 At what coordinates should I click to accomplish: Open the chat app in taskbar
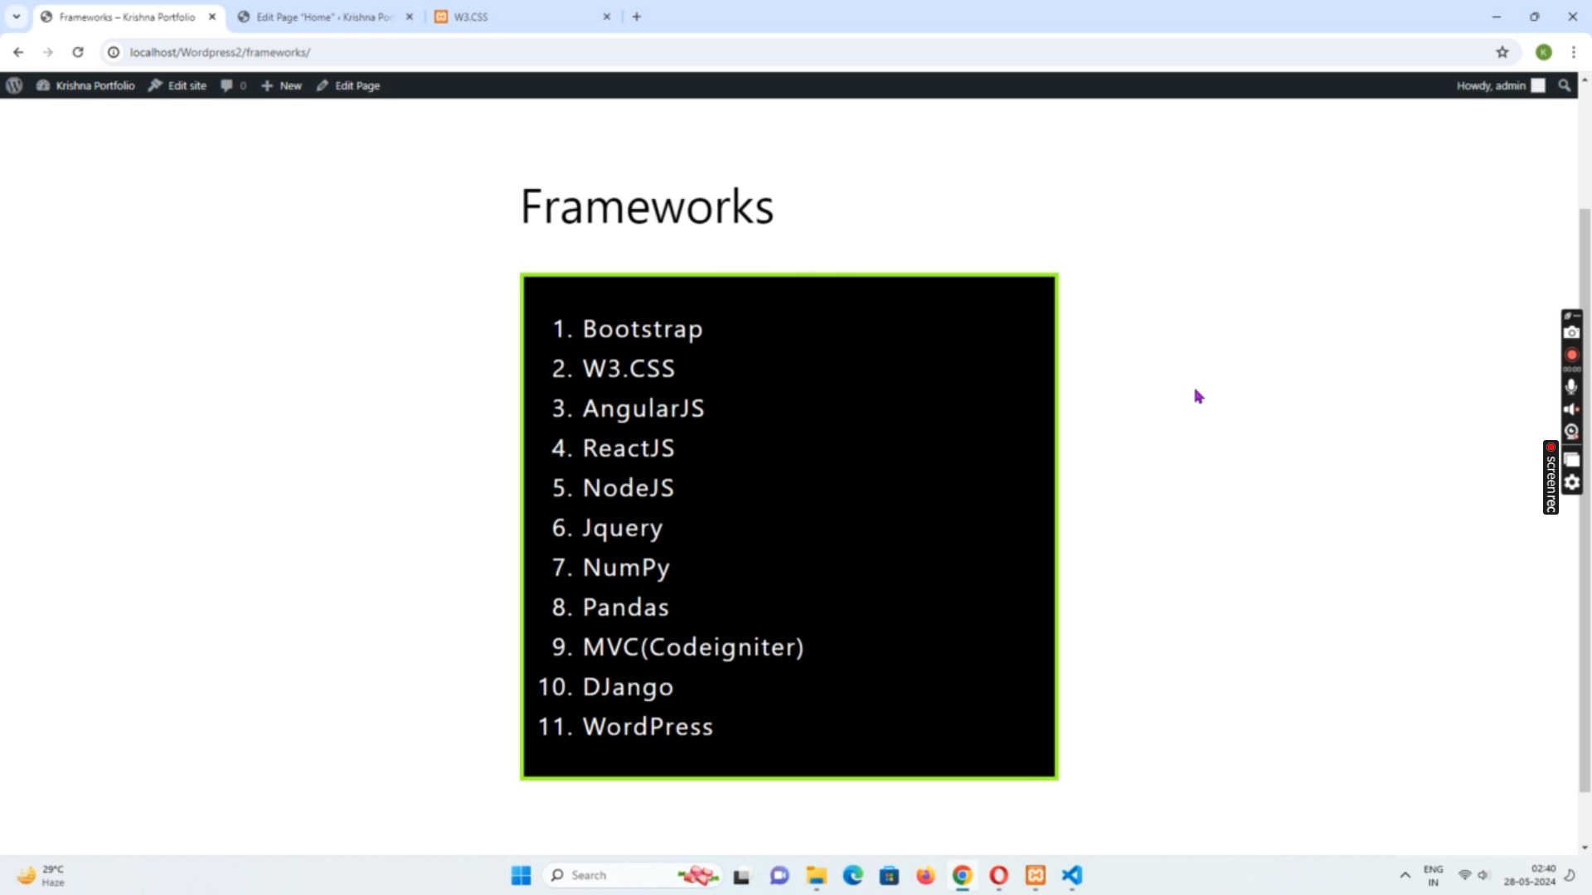779,875
